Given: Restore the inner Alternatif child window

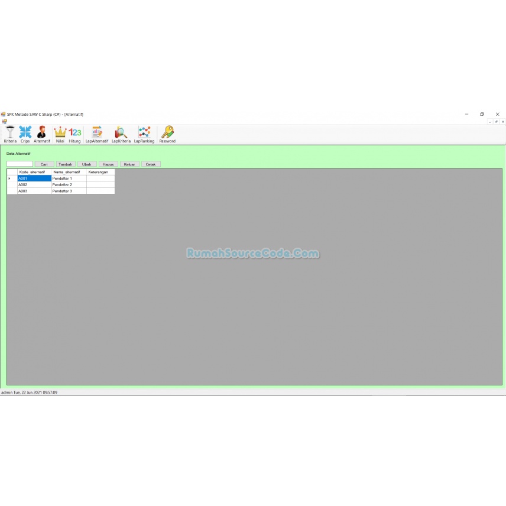Looking at the screenshot, I should click(497, 122).
